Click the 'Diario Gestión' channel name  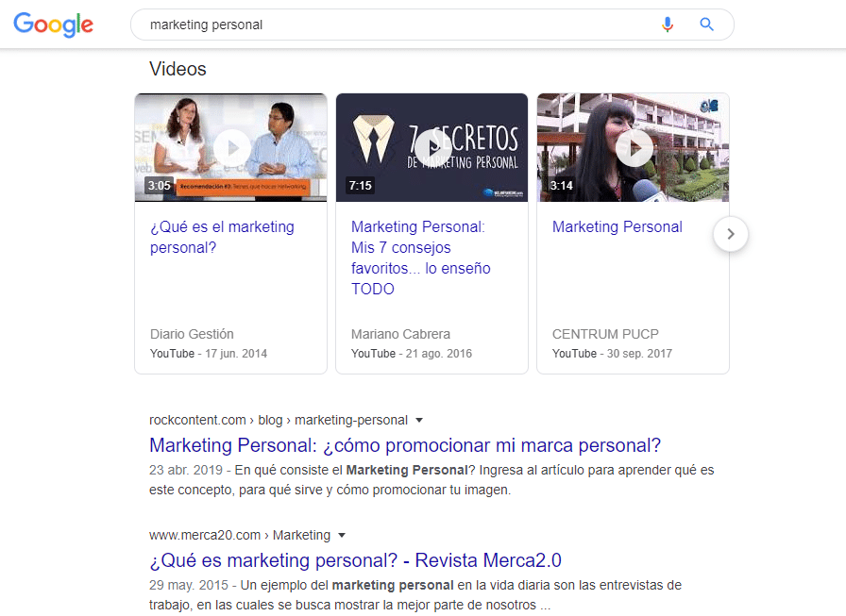(192, 334)
